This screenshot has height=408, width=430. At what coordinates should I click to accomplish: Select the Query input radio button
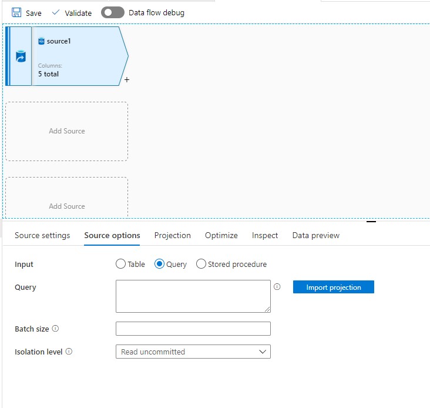point(159,264)
